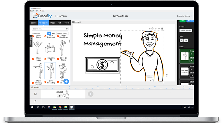Click the orange badge beside Steve On Phone
Image resolution: width=223 pixels, height=123 pixels.
[58, 59]
